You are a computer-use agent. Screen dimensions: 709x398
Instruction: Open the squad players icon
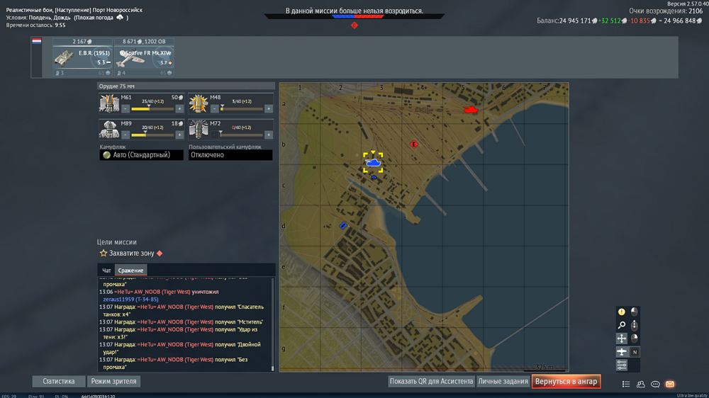641,384
